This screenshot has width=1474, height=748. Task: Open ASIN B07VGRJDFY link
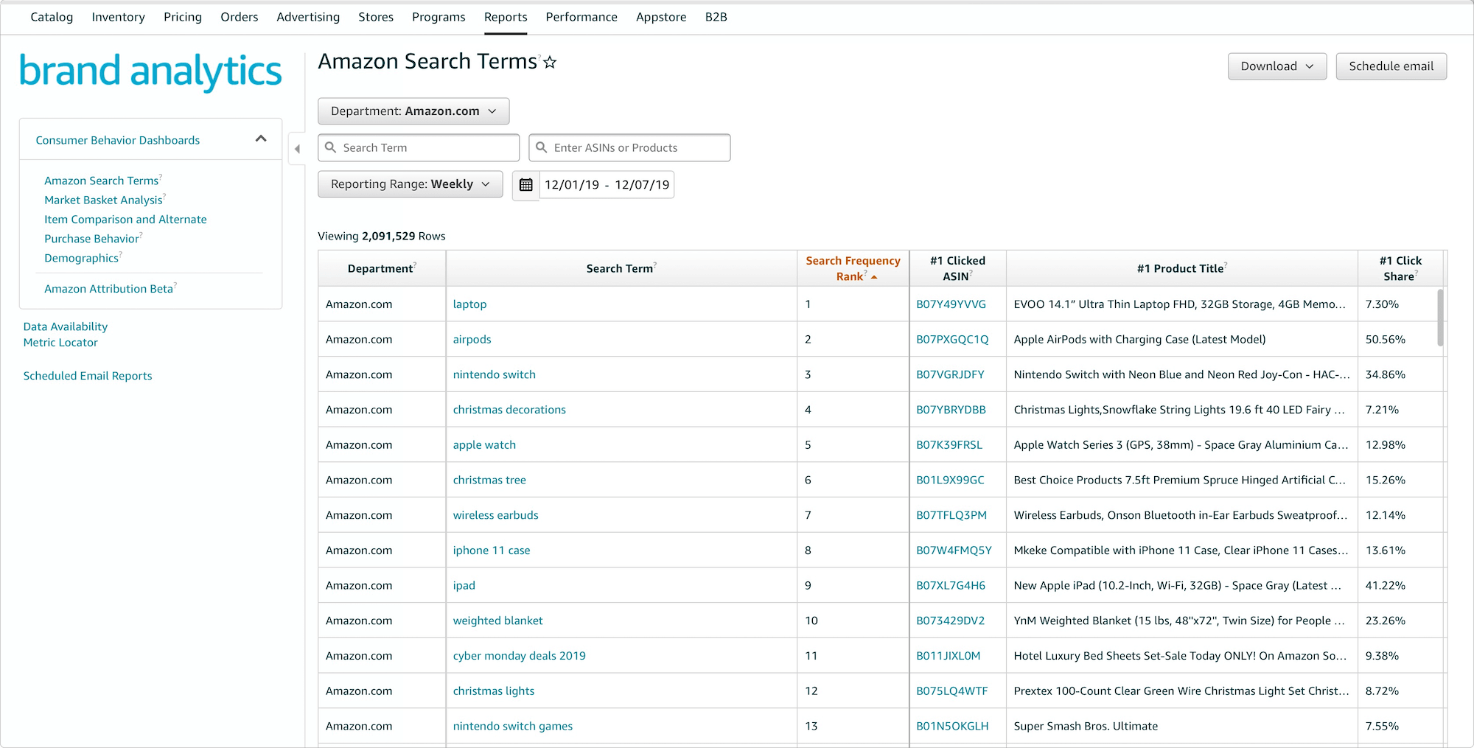(x=950, y=374)
